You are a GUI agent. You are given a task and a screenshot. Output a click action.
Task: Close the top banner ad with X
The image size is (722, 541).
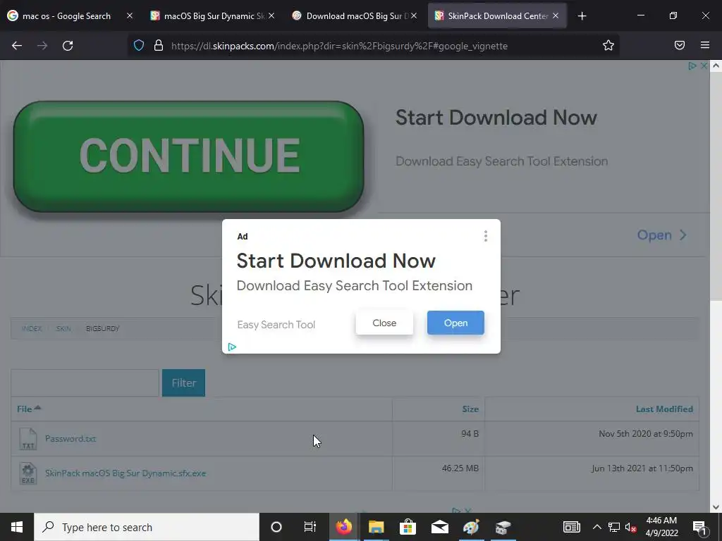[x=704, y=66]
